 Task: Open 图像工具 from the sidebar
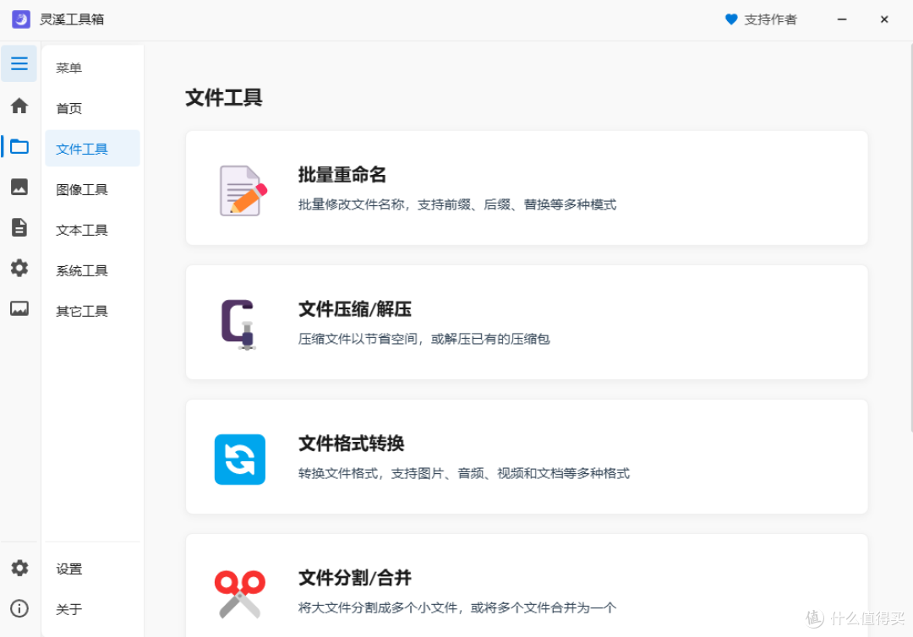tap(82, 189)
